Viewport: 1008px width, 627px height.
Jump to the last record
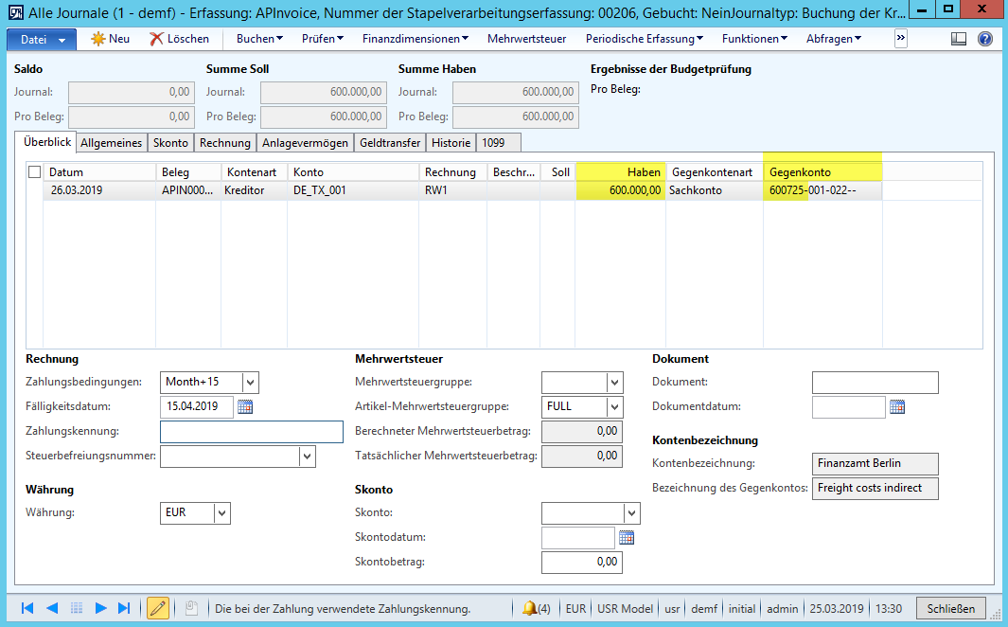(124, 608)
